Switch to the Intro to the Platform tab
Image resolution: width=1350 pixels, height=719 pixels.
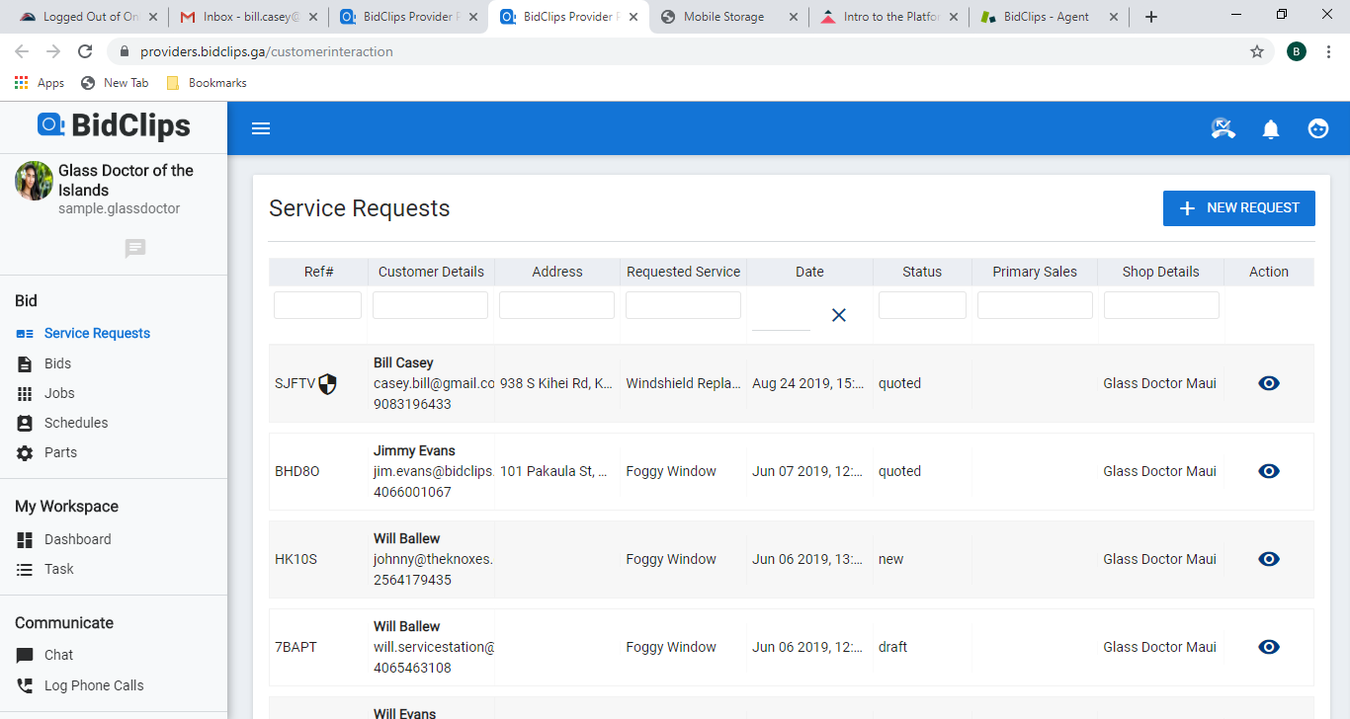click(x=889, y=17)
